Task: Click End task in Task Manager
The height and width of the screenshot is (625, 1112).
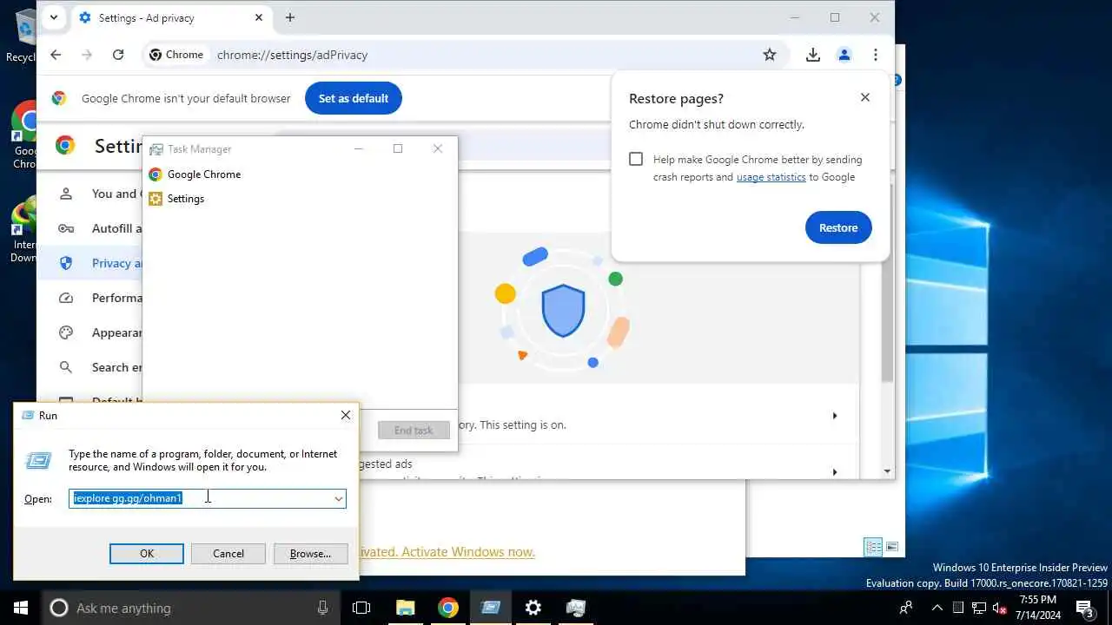Action: [x=414, y=430]
